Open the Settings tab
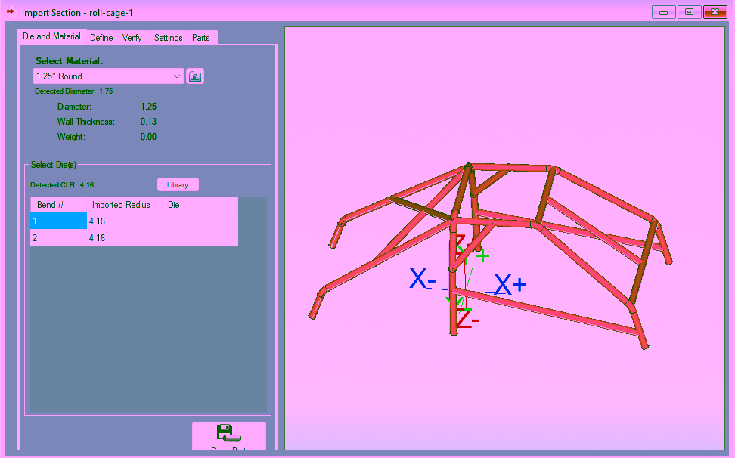The image size is (735, 458). [169, 38]
